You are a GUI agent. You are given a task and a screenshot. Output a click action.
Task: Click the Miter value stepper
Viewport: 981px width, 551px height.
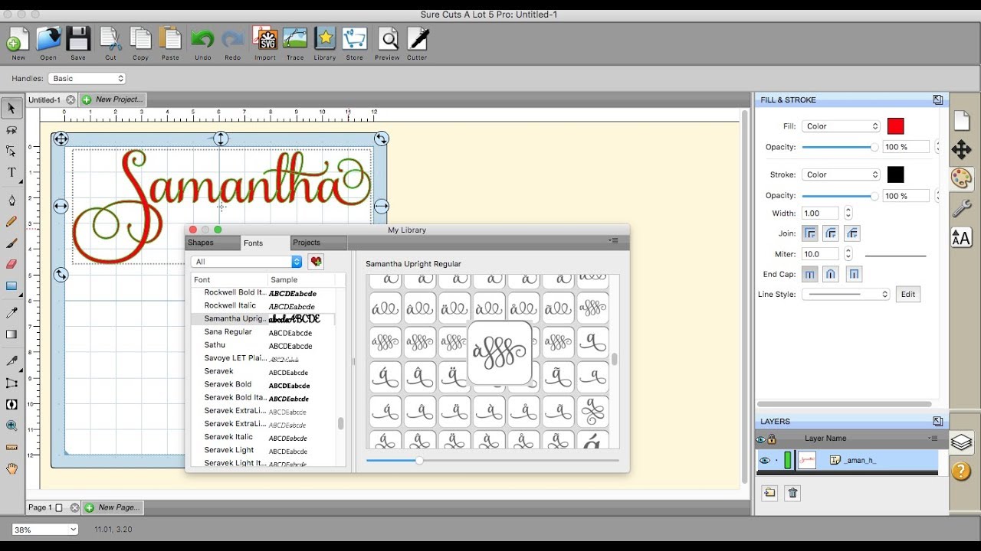(x=848, y=254)
